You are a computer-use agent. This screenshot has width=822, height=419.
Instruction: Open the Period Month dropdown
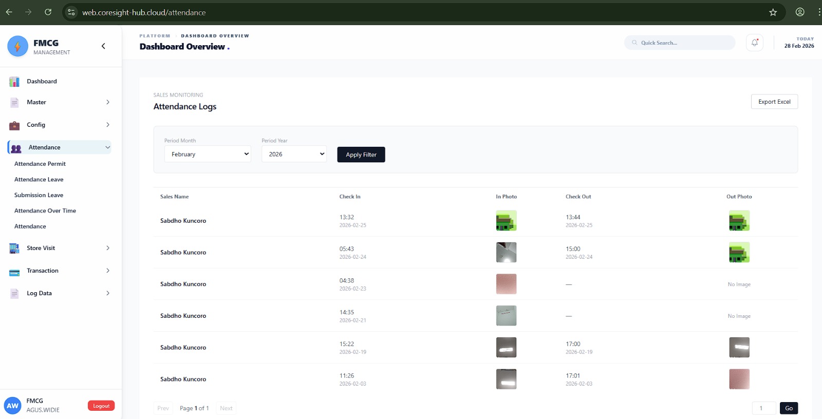[208, 154]
